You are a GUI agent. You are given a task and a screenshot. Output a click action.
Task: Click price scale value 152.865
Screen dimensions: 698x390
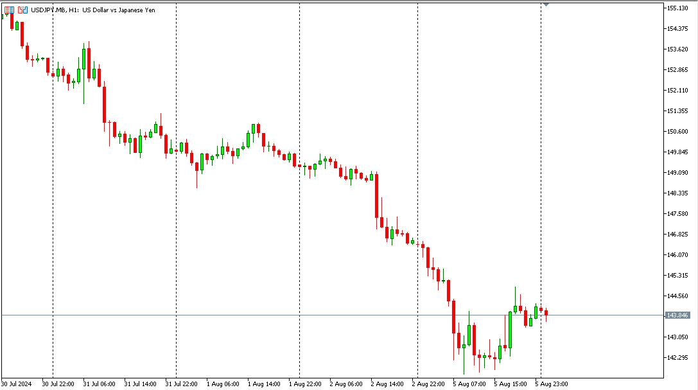tap(677, 70)
